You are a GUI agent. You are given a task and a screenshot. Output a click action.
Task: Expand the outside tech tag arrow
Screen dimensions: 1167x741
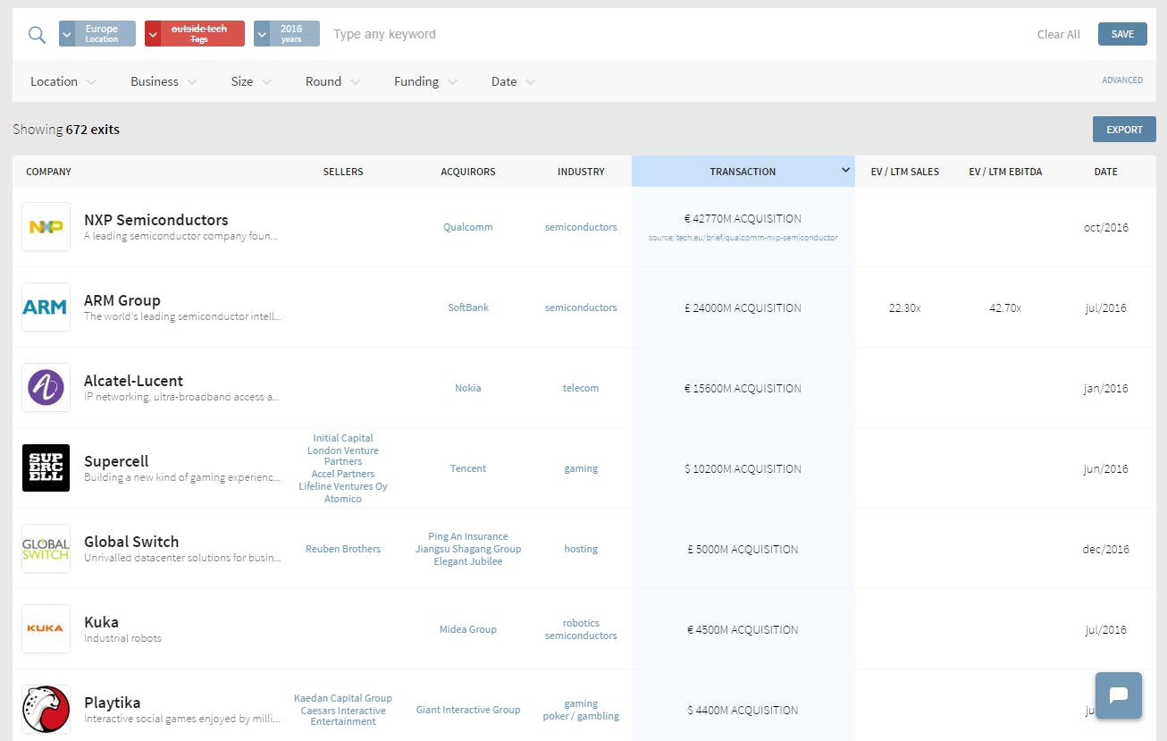point(153,34)
